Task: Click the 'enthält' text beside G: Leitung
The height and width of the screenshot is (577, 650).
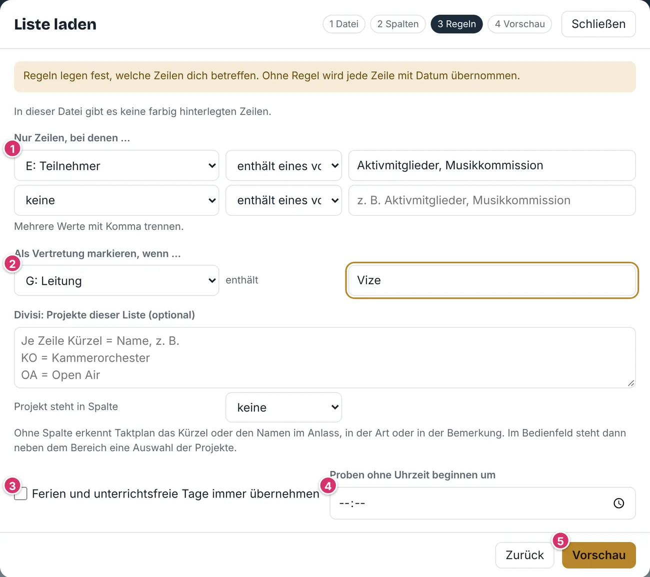Action: tap(242, 280)
